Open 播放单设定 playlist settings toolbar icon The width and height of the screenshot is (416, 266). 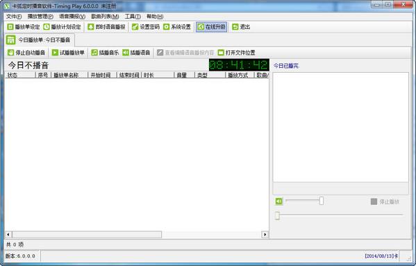coord(10,27)
